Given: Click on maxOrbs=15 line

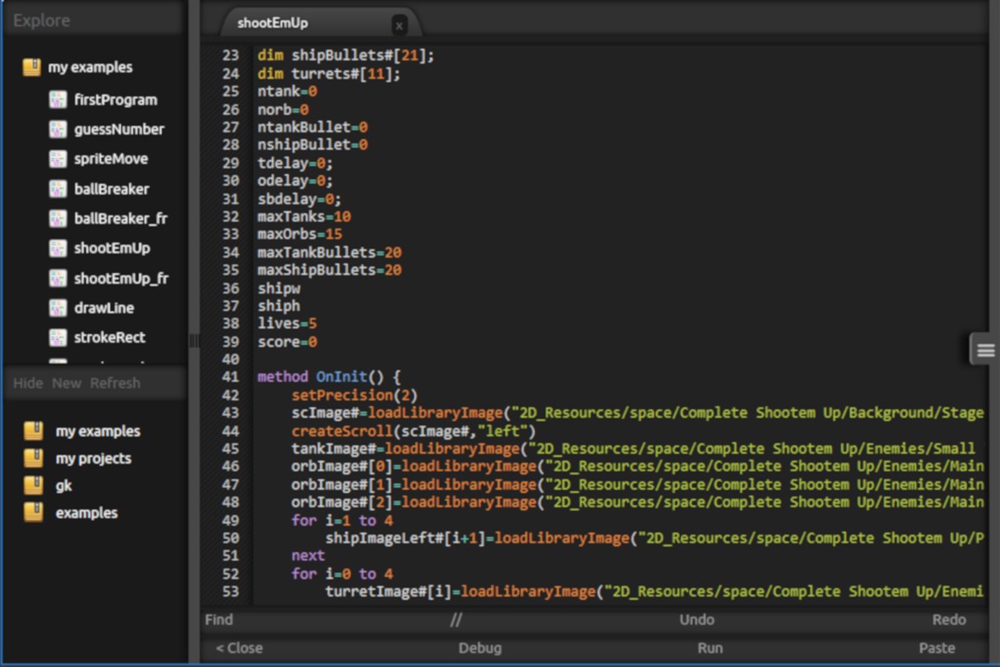Looking at the screenshot, I should [x=300, y=235].
